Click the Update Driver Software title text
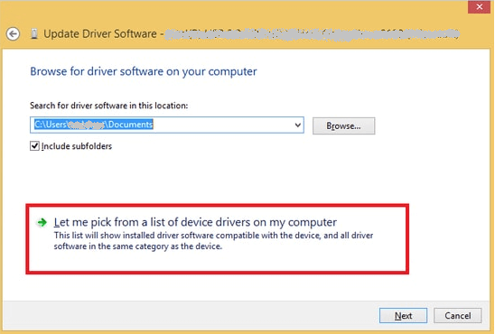This screenshot has width=495, height=334. [100, 33]
